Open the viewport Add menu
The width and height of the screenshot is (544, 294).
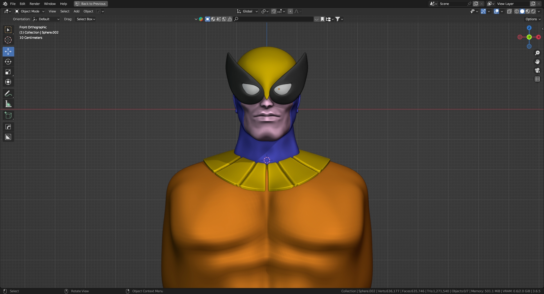click(76, 11)
